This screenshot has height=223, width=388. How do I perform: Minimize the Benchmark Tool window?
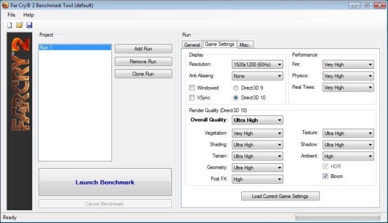[x=354, y=5]
